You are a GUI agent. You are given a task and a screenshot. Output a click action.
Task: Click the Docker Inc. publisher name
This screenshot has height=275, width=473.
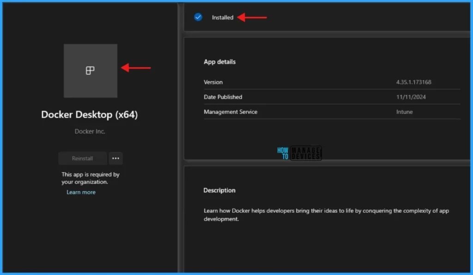[90, 132]
